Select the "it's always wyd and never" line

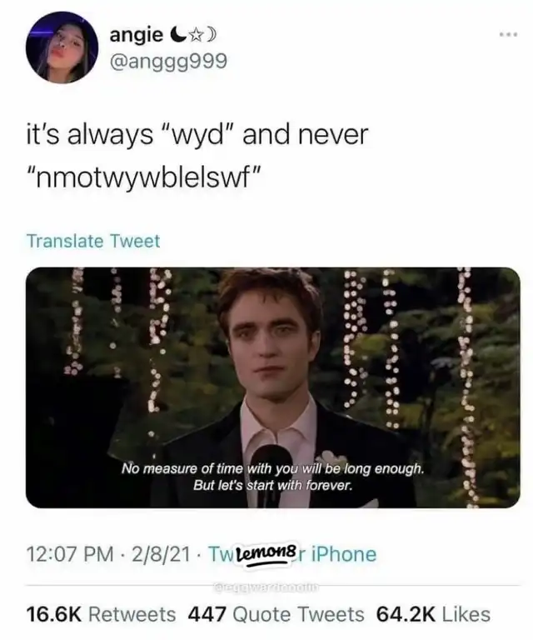coord(197,135)
